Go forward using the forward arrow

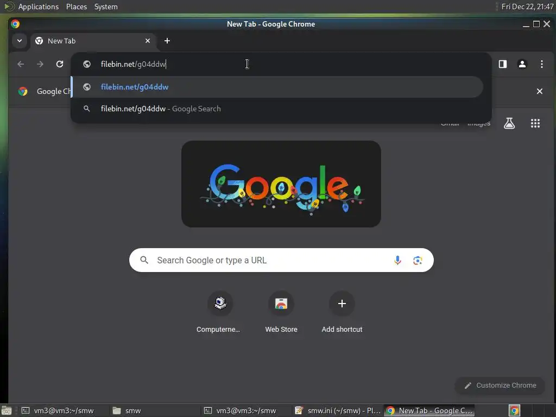tap(40, 64)
